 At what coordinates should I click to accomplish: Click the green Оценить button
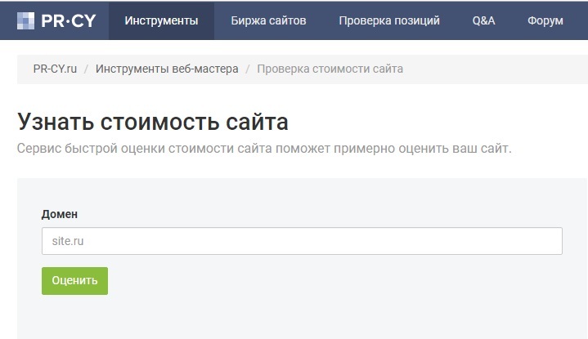74,280
